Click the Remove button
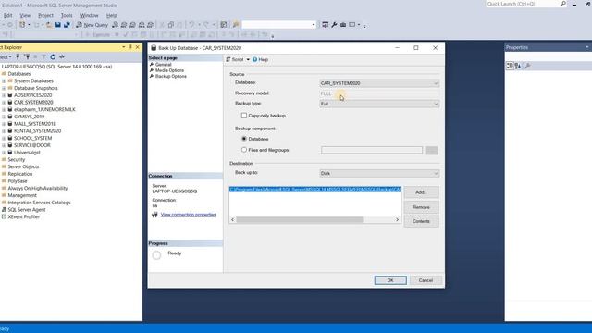The image size is (592, 333). [x=422, y=207]
